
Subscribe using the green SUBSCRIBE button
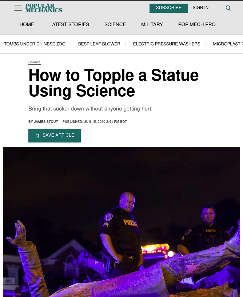click(169, 8)
